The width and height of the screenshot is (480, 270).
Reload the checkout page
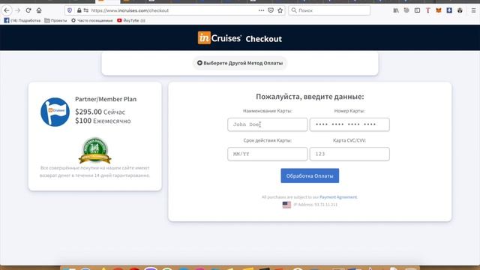28,10
